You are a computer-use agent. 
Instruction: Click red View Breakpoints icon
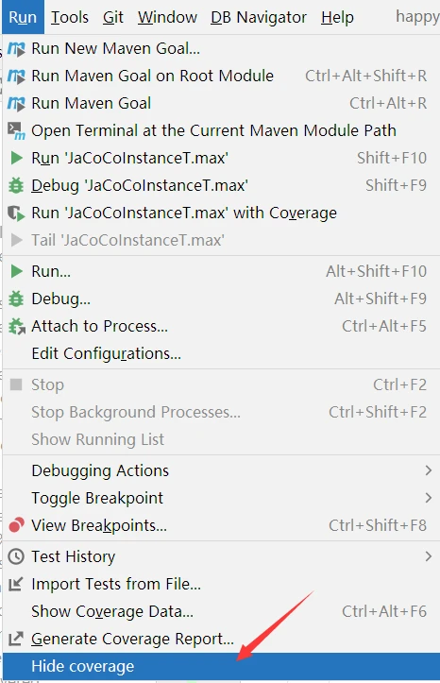click(x=16, y=525)
